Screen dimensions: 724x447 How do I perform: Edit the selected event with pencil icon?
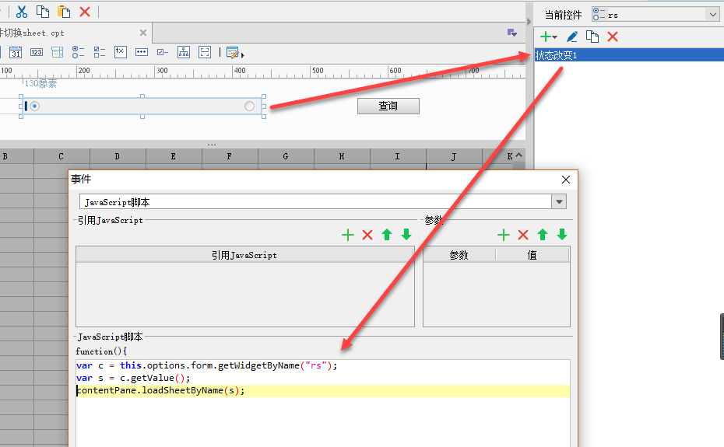pyautogui.click(x=571, y=37)
